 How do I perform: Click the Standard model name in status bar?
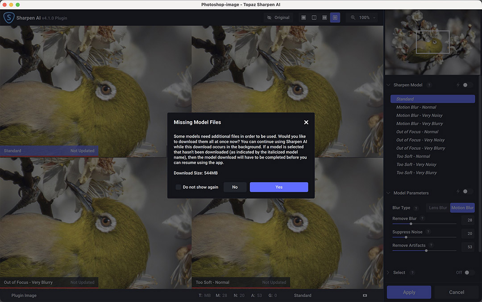point(303,296)
